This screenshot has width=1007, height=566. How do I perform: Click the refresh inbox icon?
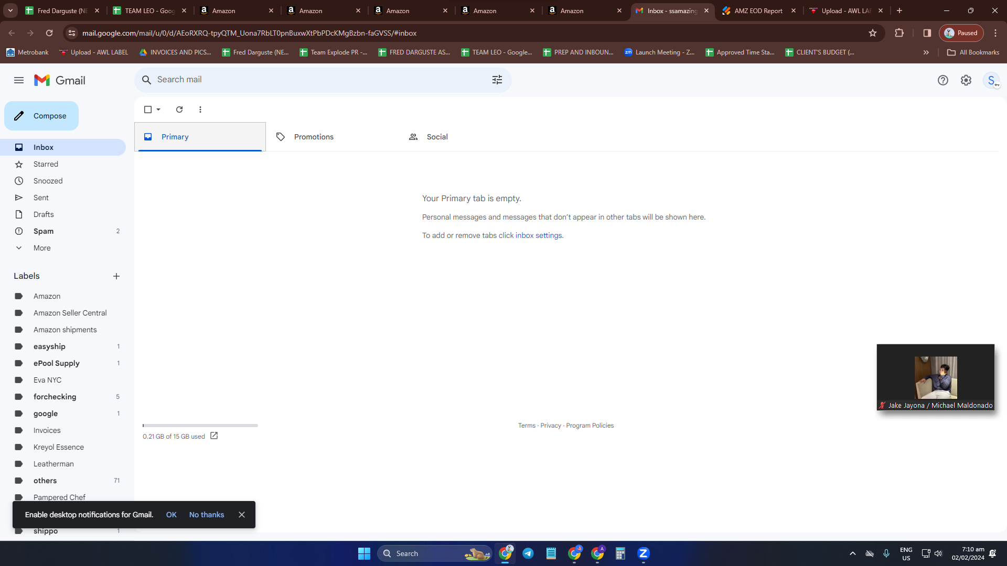point(179,110)
